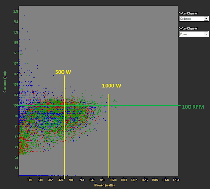
Task: Click the 1189 tick on the power axis
Action: pyautogui.click(x=123, y=180)
